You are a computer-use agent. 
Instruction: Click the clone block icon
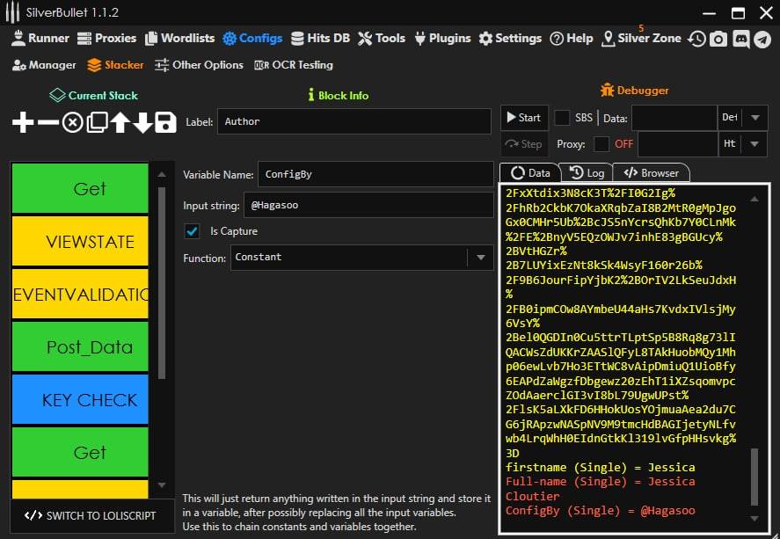tap(96, 122)
